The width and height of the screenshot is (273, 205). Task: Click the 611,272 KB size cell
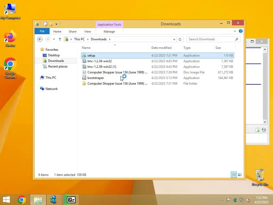click(225, 72)
